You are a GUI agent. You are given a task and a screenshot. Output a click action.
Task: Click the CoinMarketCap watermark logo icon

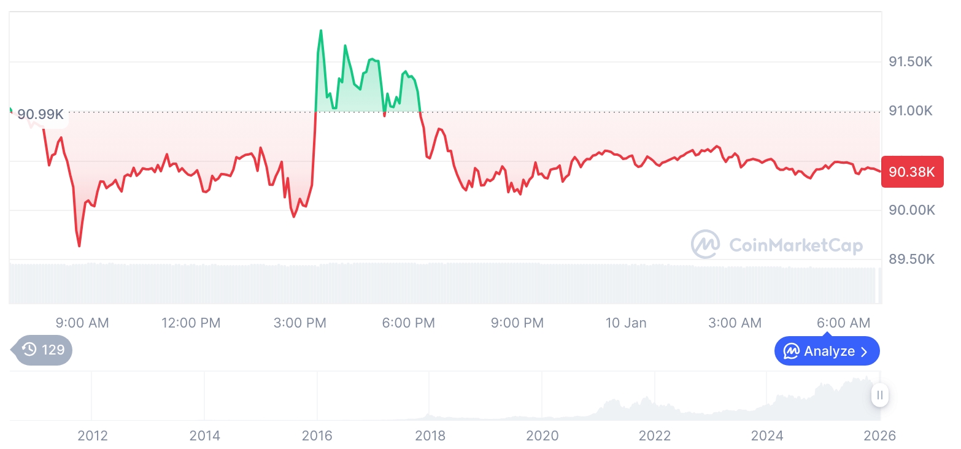pyautogui.click(x=706, y=245)
